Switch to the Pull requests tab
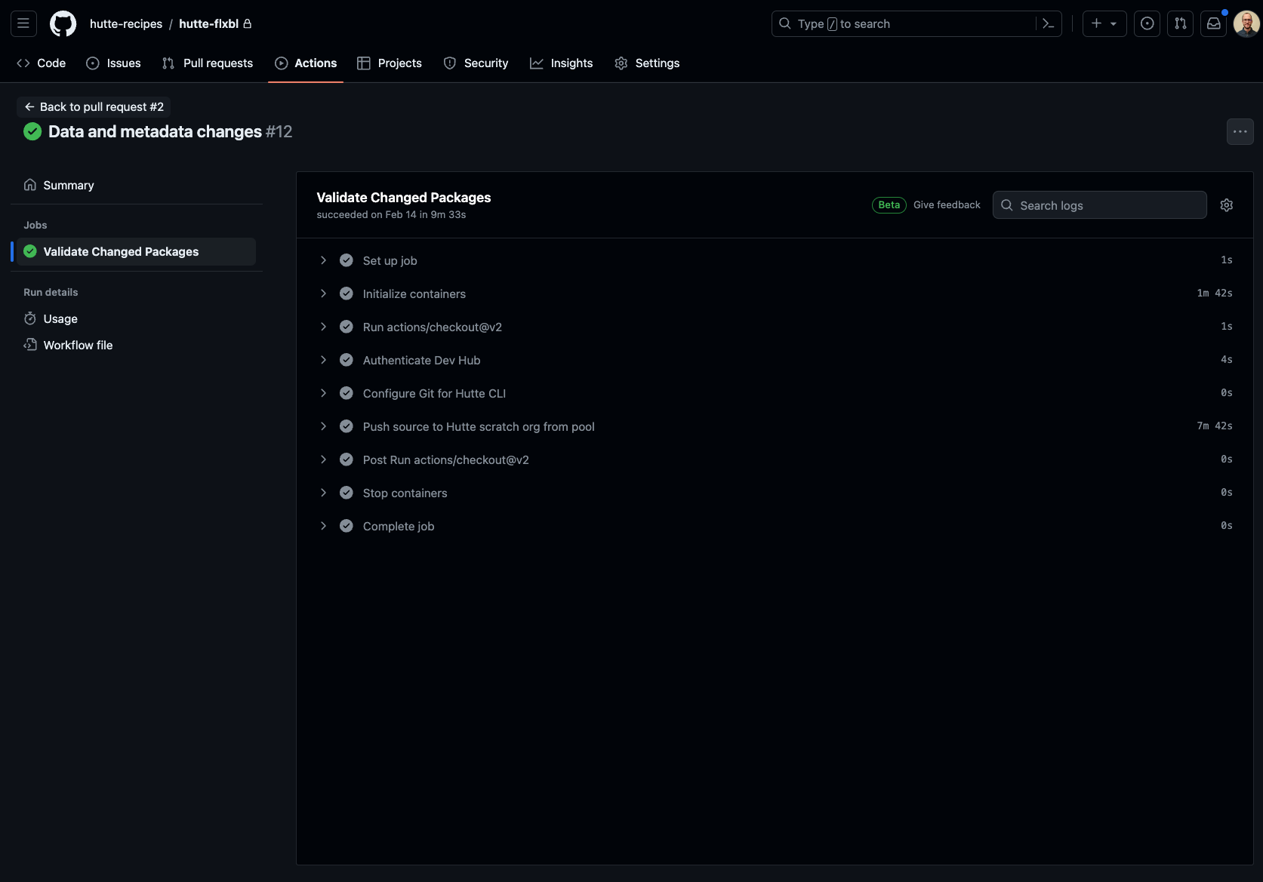The width and height of the screenshot is (1263, 882). (208, 63)
